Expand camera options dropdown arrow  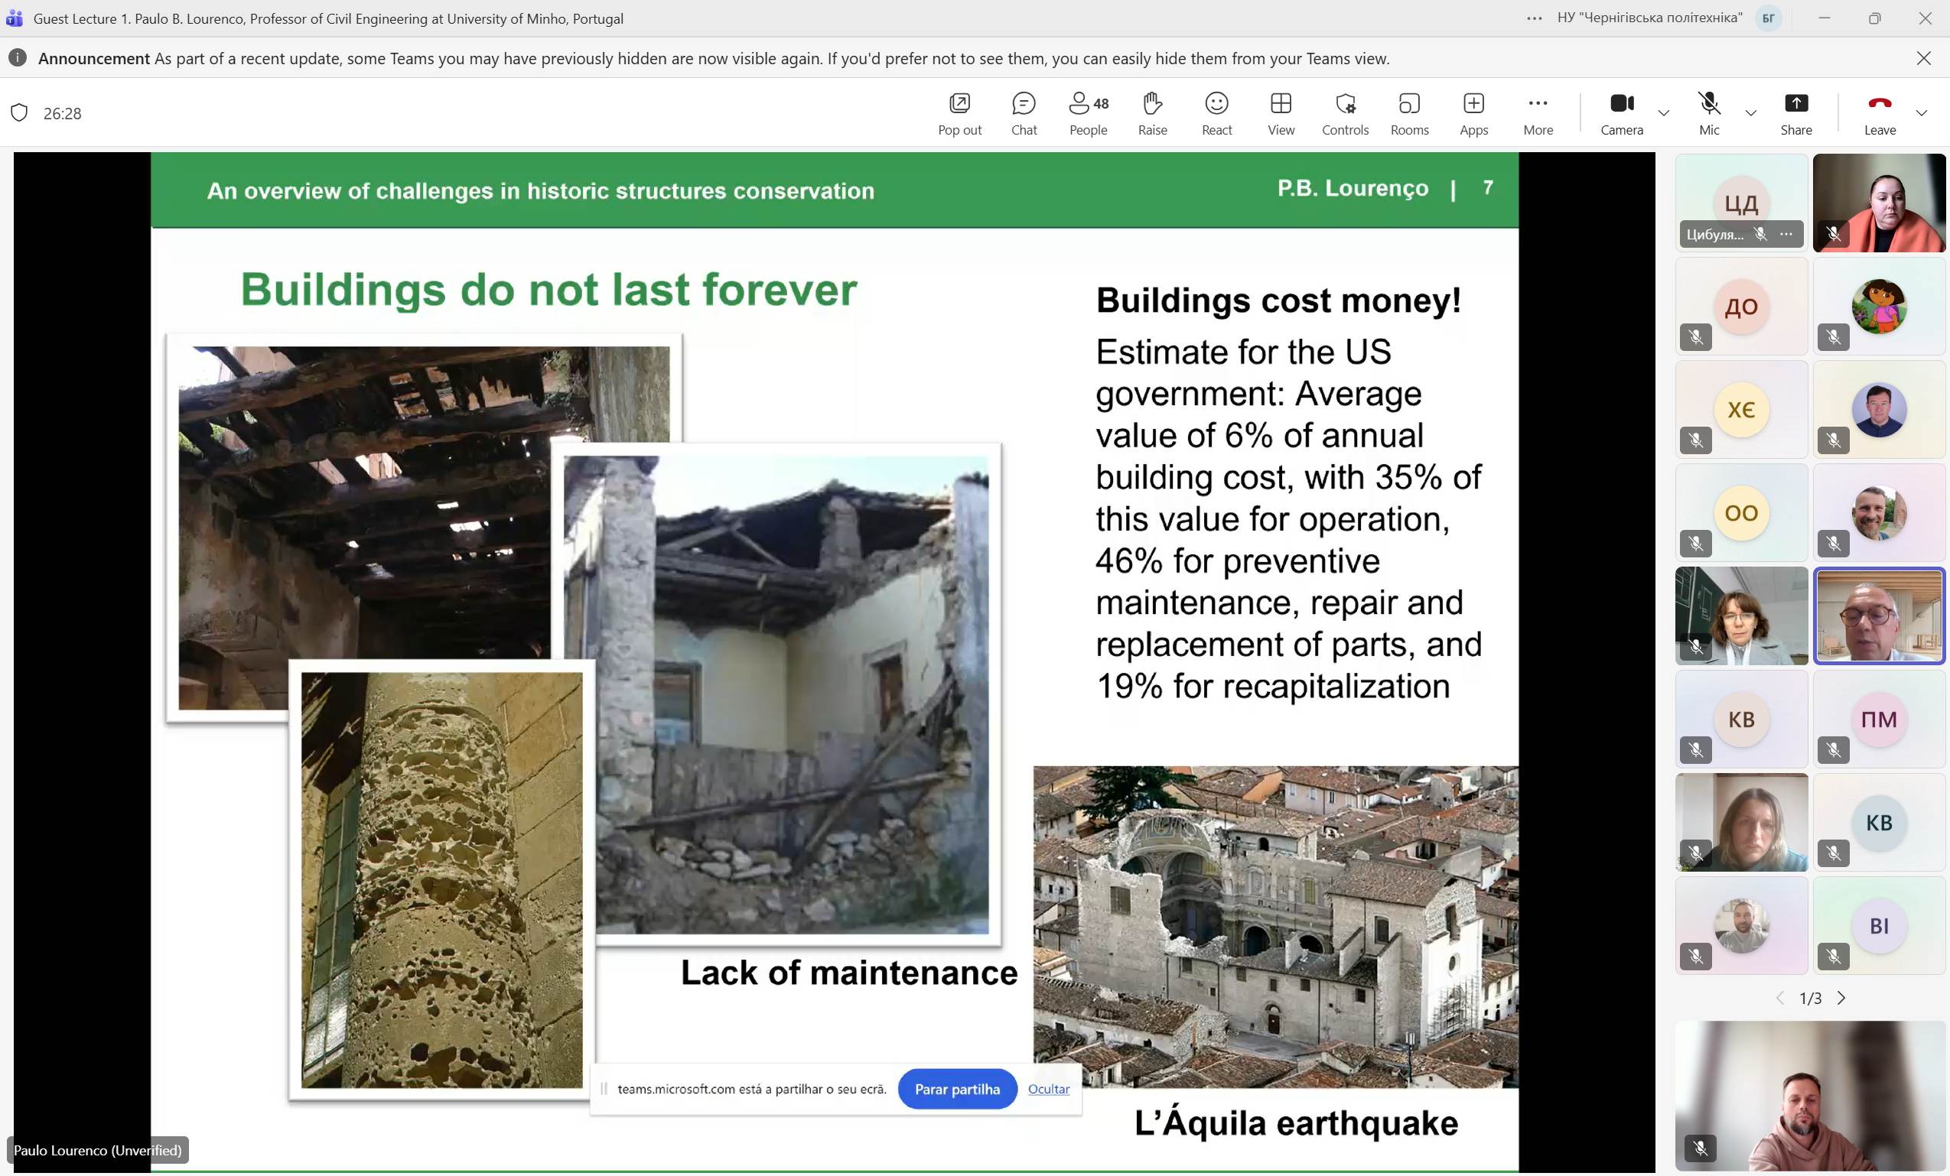[1664, 113]
